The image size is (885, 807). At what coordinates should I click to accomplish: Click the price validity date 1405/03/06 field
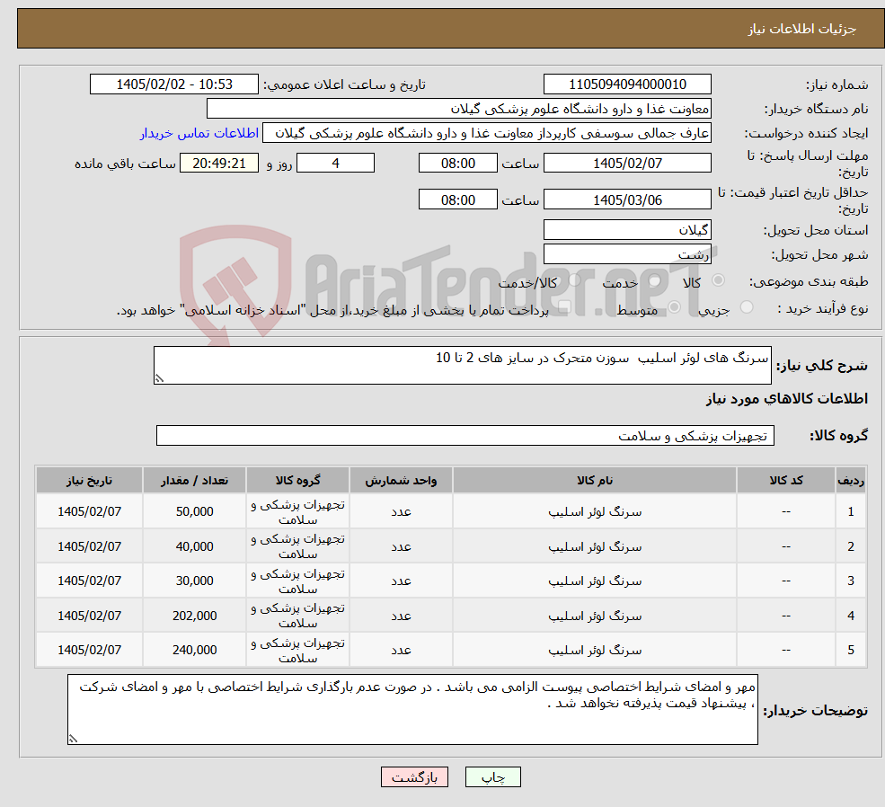pos(627,200)
